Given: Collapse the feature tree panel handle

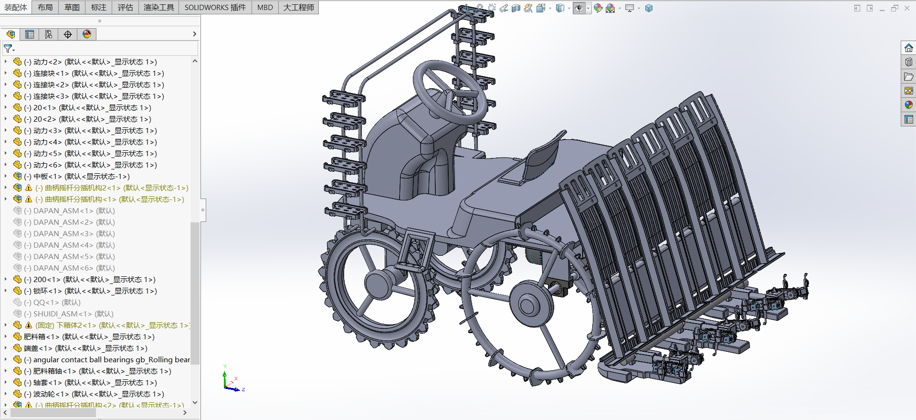Looking at the screenshot, I should [x=203, y=210].
